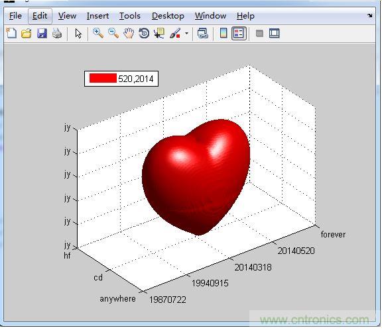Click the Link Plot toolbar button
The image size is (382, 330).
pyautogui.click(x=203, y=33)
